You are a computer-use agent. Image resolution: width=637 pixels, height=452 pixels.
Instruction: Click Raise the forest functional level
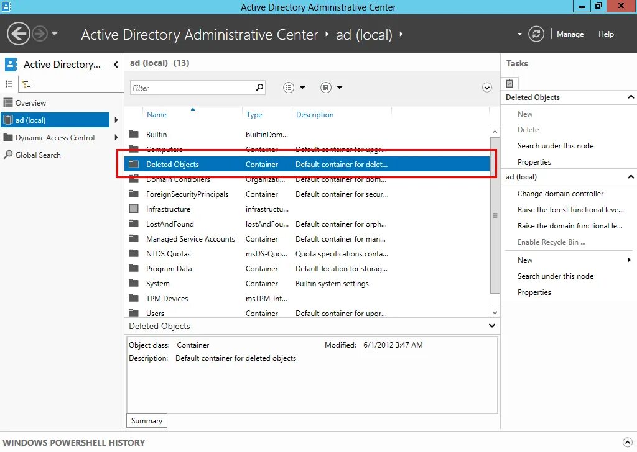click(x=570, y=210)
